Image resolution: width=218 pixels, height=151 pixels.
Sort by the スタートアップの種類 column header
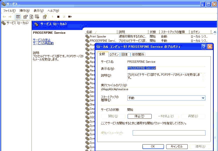tap(174, 32)
